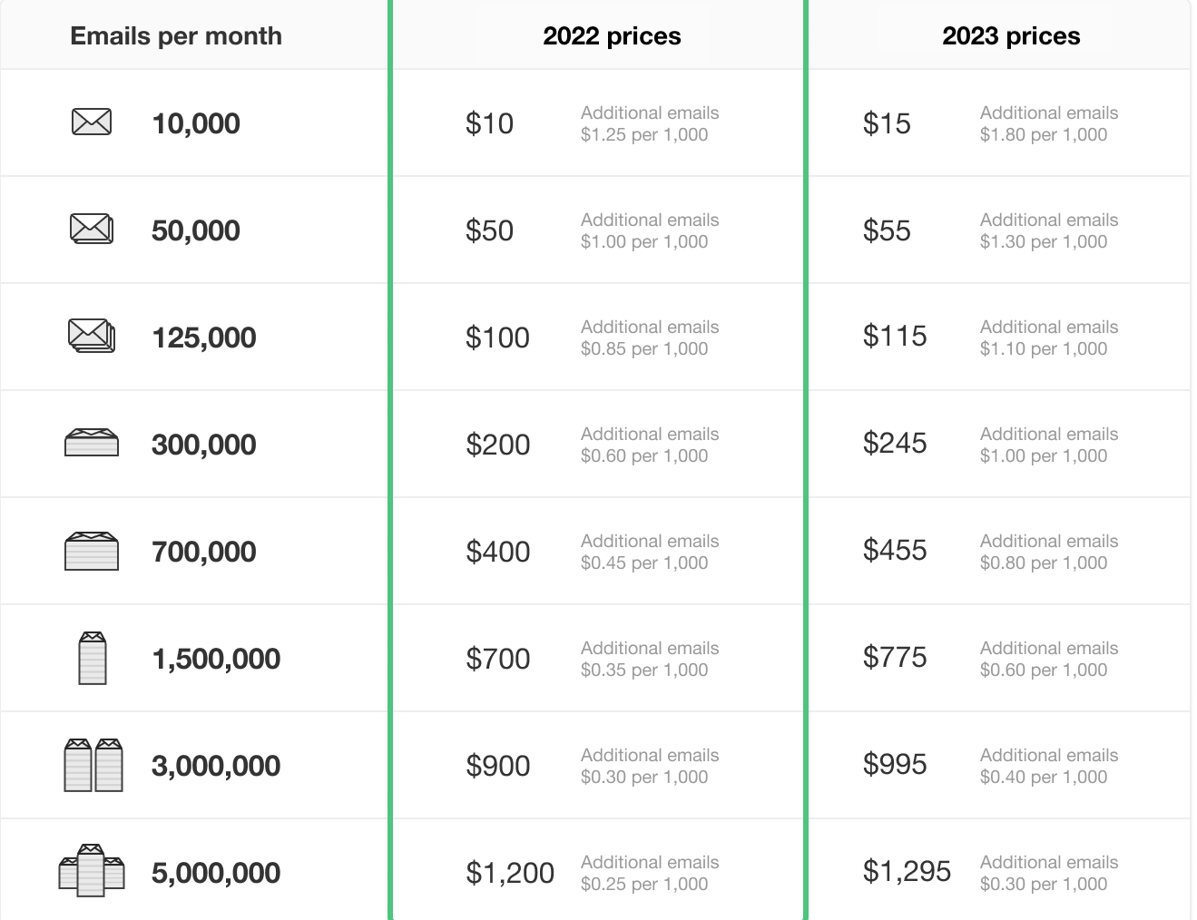Select the $1,295 price in 2023 column
This screenshot has width=1197, height=920.
[907, 871]
